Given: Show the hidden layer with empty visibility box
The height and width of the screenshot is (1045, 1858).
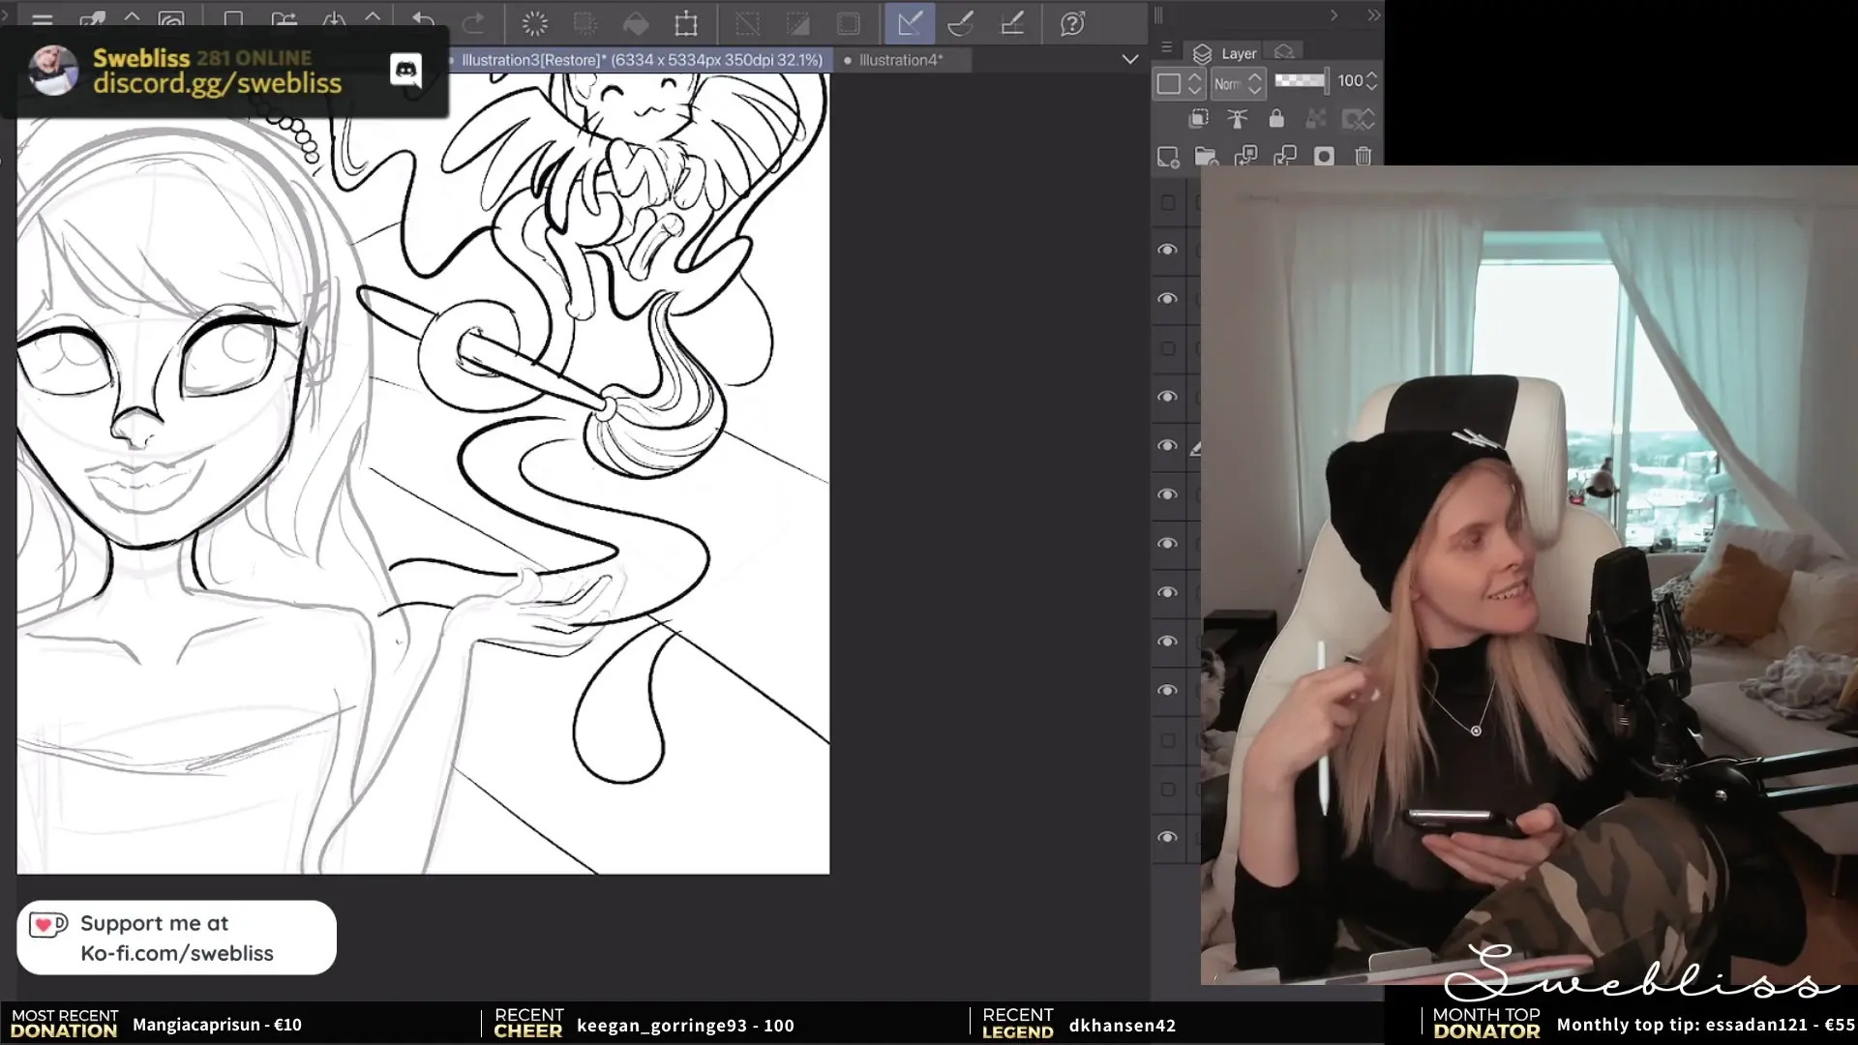Looking at the screenshot, I should point(1168,203).
